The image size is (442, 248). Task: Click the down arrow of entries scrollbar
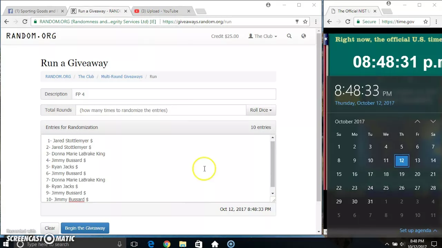273,193
